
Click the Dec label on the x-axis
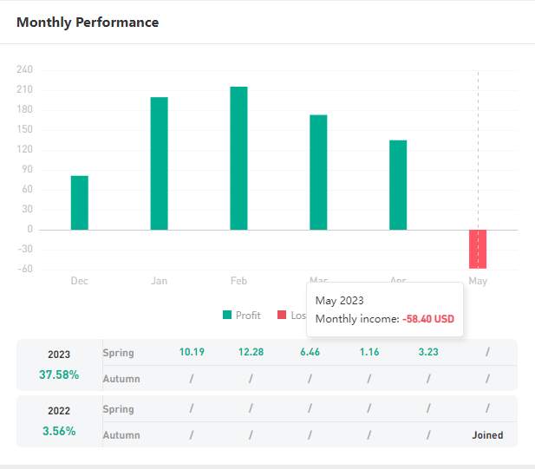tap(80, 281)
